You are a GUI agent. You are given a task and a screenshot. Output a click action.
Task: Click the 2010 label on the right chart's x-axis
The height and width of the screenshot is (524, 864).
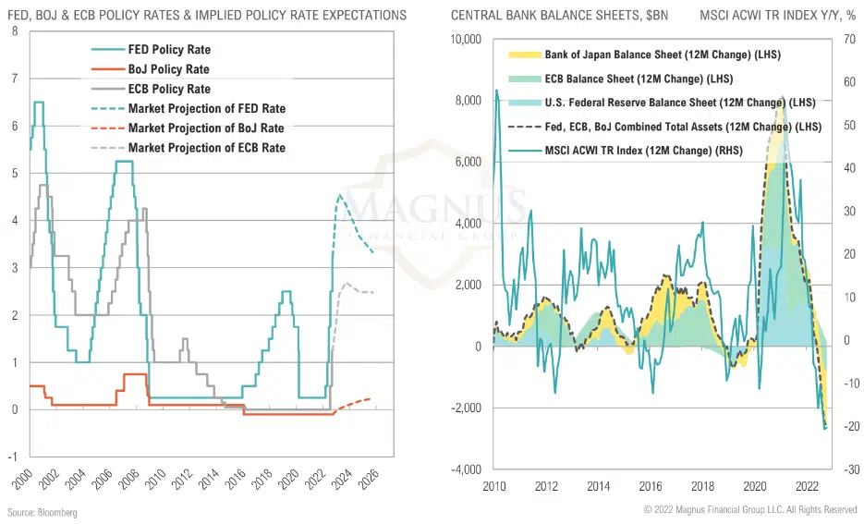click(x=493, y=484)
